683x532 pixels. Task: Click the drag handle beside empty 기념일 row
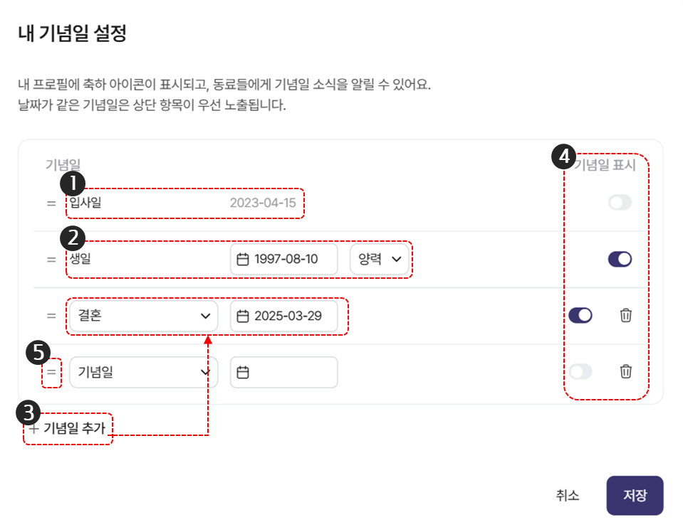pyautogui.click(x=51, y=373)
